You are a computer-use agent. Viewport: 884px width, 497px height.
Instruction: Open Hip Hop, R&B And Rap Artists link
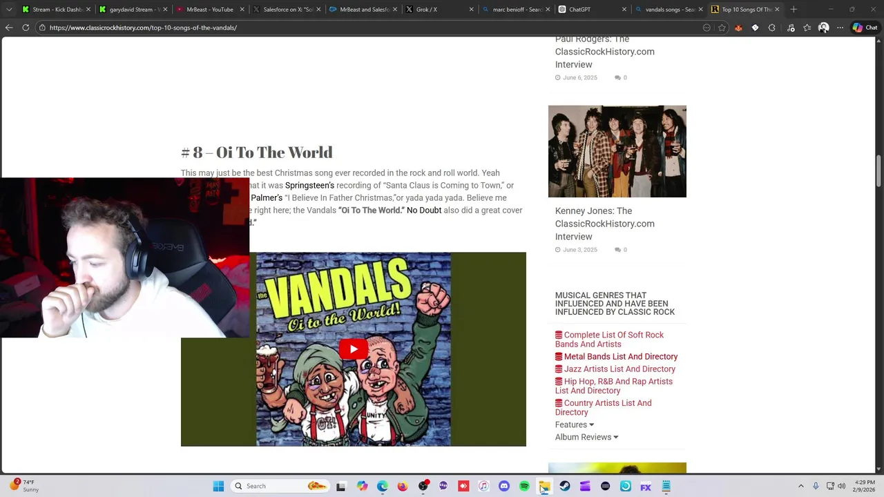click(613, 386)
